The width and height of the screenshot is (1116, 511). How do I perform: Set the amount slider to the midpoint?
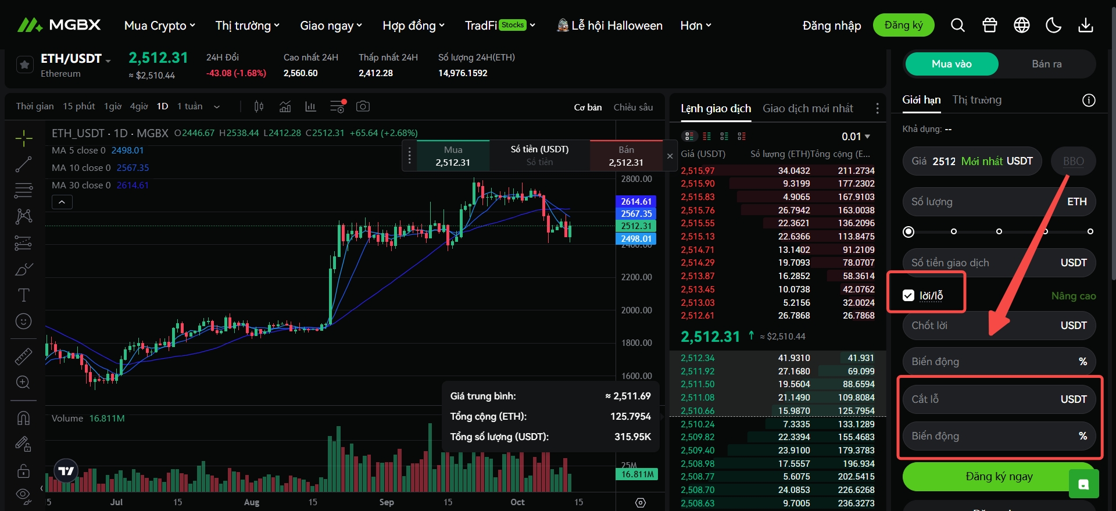pos(999,231)
